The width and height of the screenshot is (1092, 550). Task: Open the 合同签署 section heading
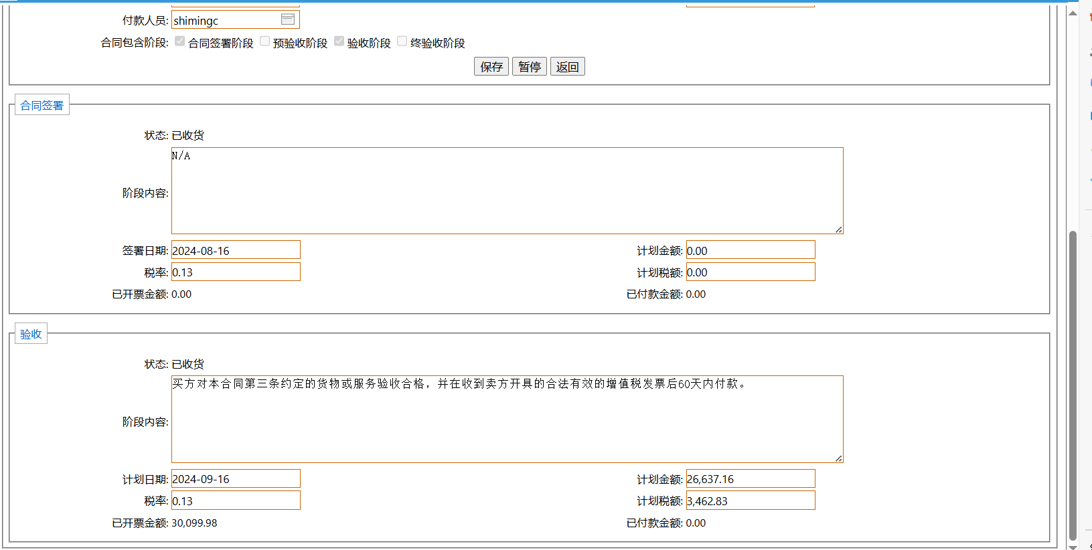point(42,105)
